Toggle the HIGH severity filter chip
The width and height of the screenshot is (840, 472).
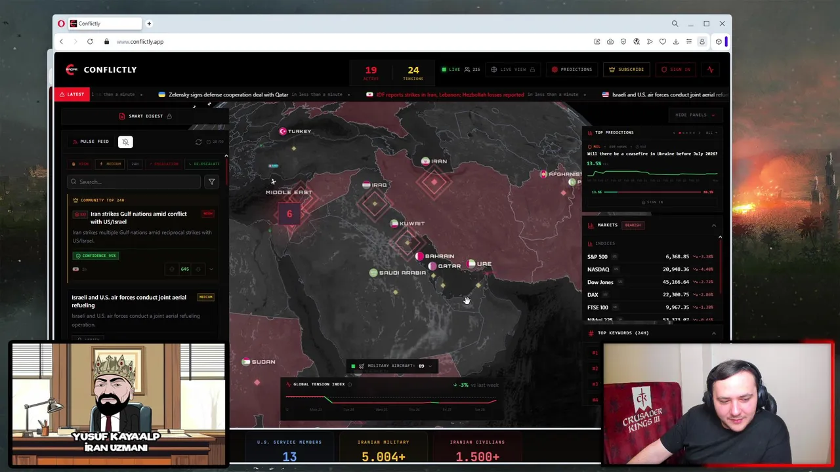(x=80, y=164)
